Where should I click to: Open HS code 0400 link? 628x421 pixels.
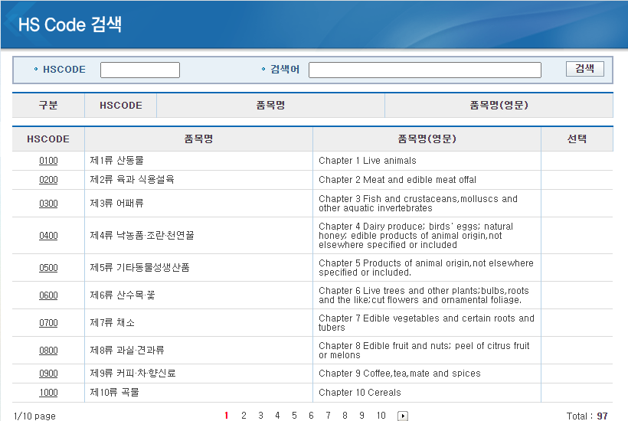[48, 236]
